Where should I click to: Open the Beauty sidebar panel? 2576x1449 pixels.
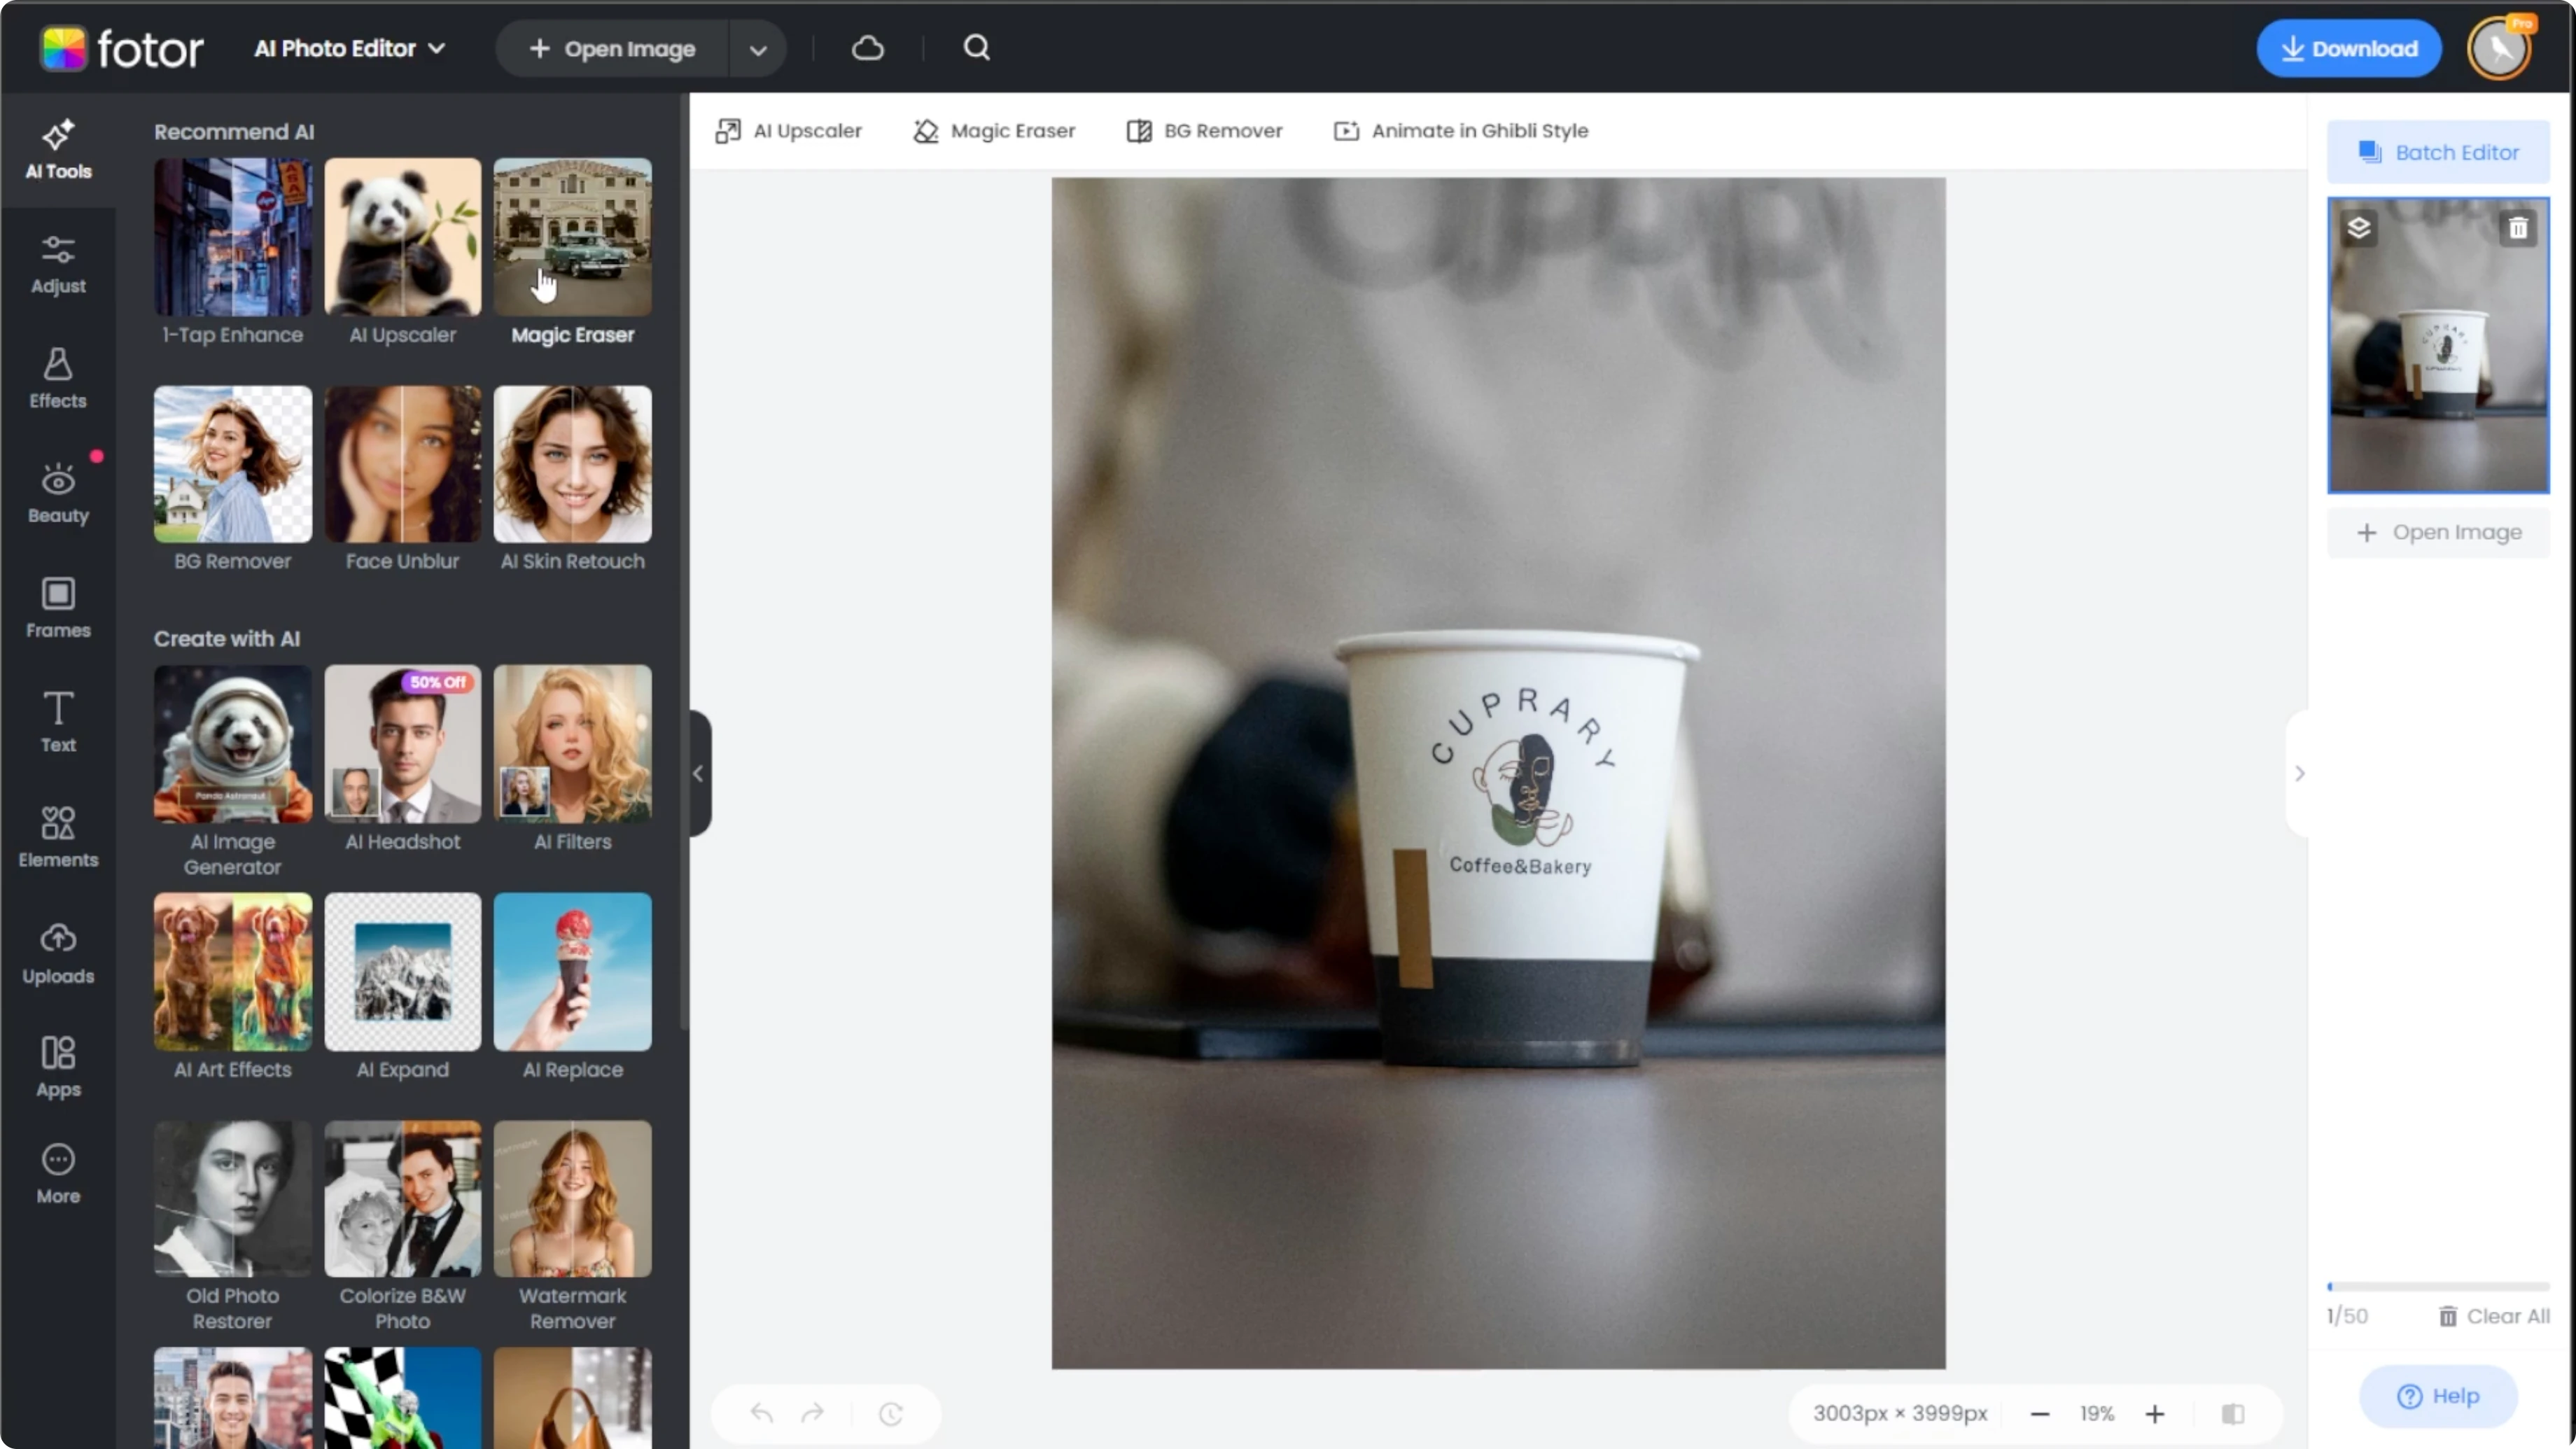pyautogui.click(x=58, y=494)
